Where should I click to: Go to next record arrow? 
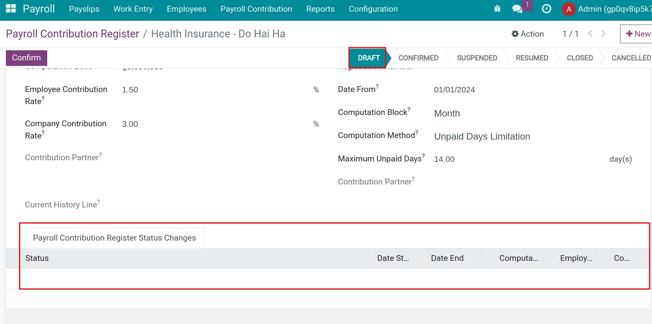[603, 34]
